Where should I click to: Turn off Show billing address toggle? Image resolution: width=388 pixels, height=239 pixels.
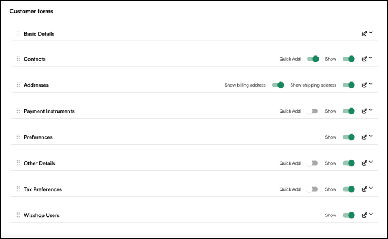(278, 85)
